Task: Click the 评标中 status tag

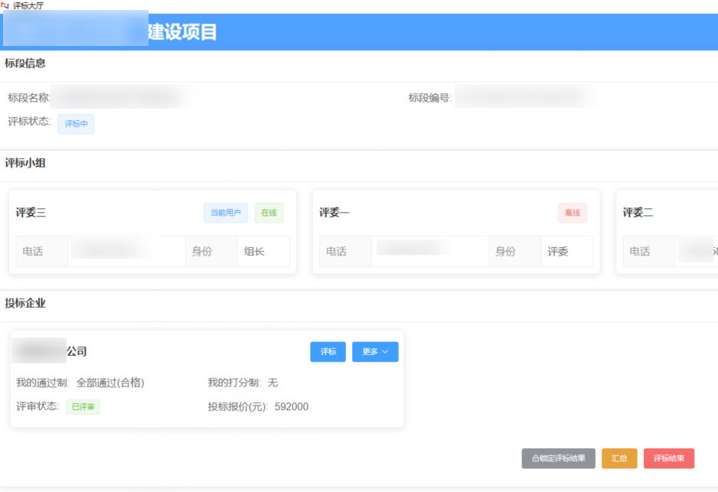Action: click(x=76, y=124)
